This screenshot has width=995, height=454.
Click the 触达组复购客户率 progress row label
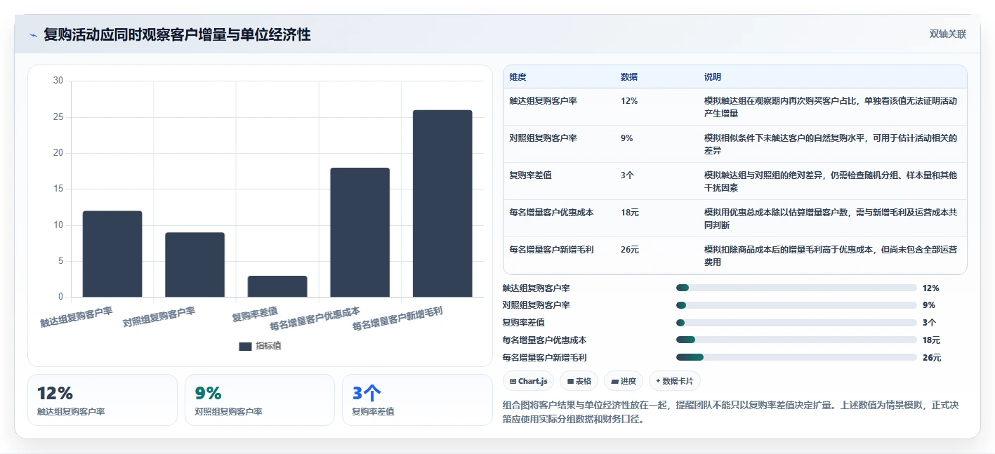coord(536,288)
